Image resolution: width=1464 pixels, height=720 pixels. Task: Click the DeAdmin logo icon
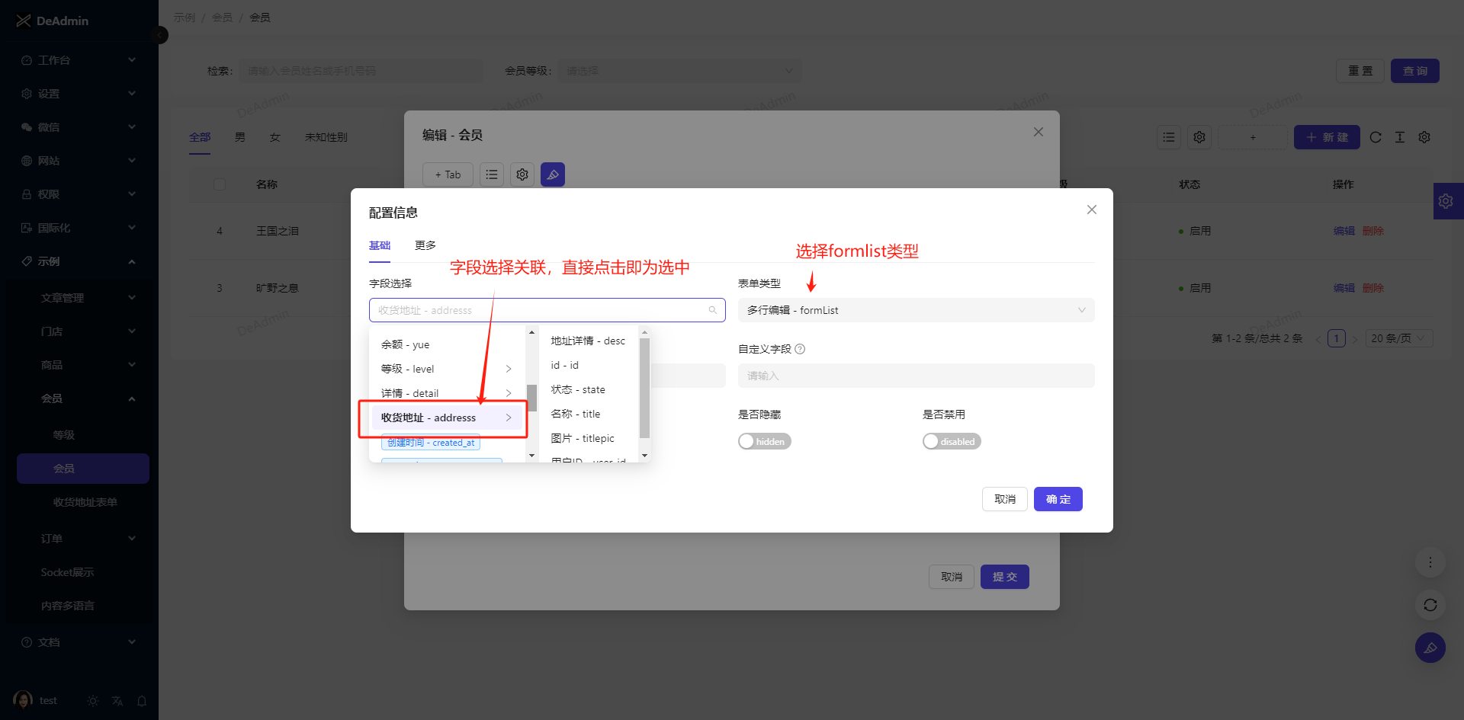tap(24, 21)
